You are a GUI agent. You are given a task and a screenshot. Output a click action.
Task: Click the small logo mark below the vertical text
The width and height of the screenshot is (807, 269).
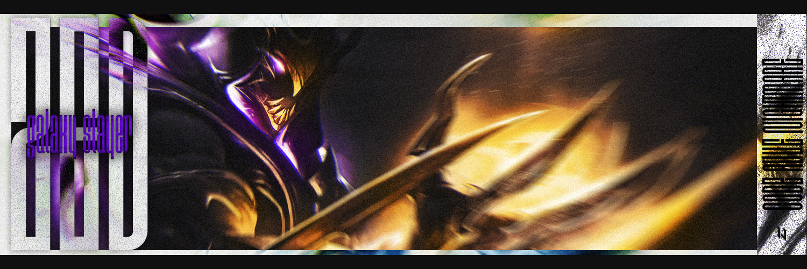click(781, 235)
